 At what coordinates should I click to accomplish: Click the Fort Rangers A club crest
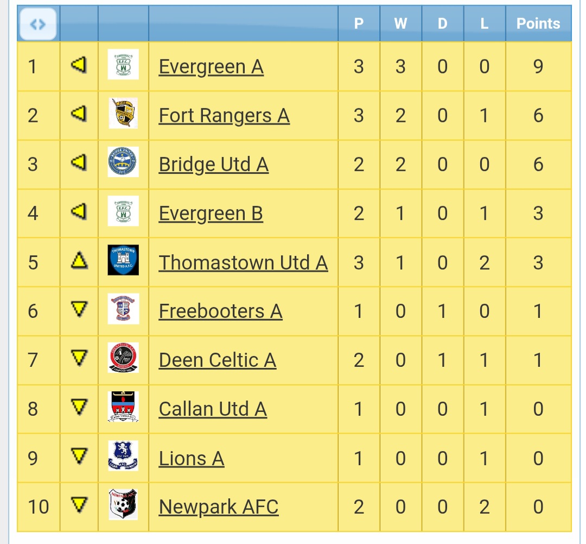click(123, 114)
